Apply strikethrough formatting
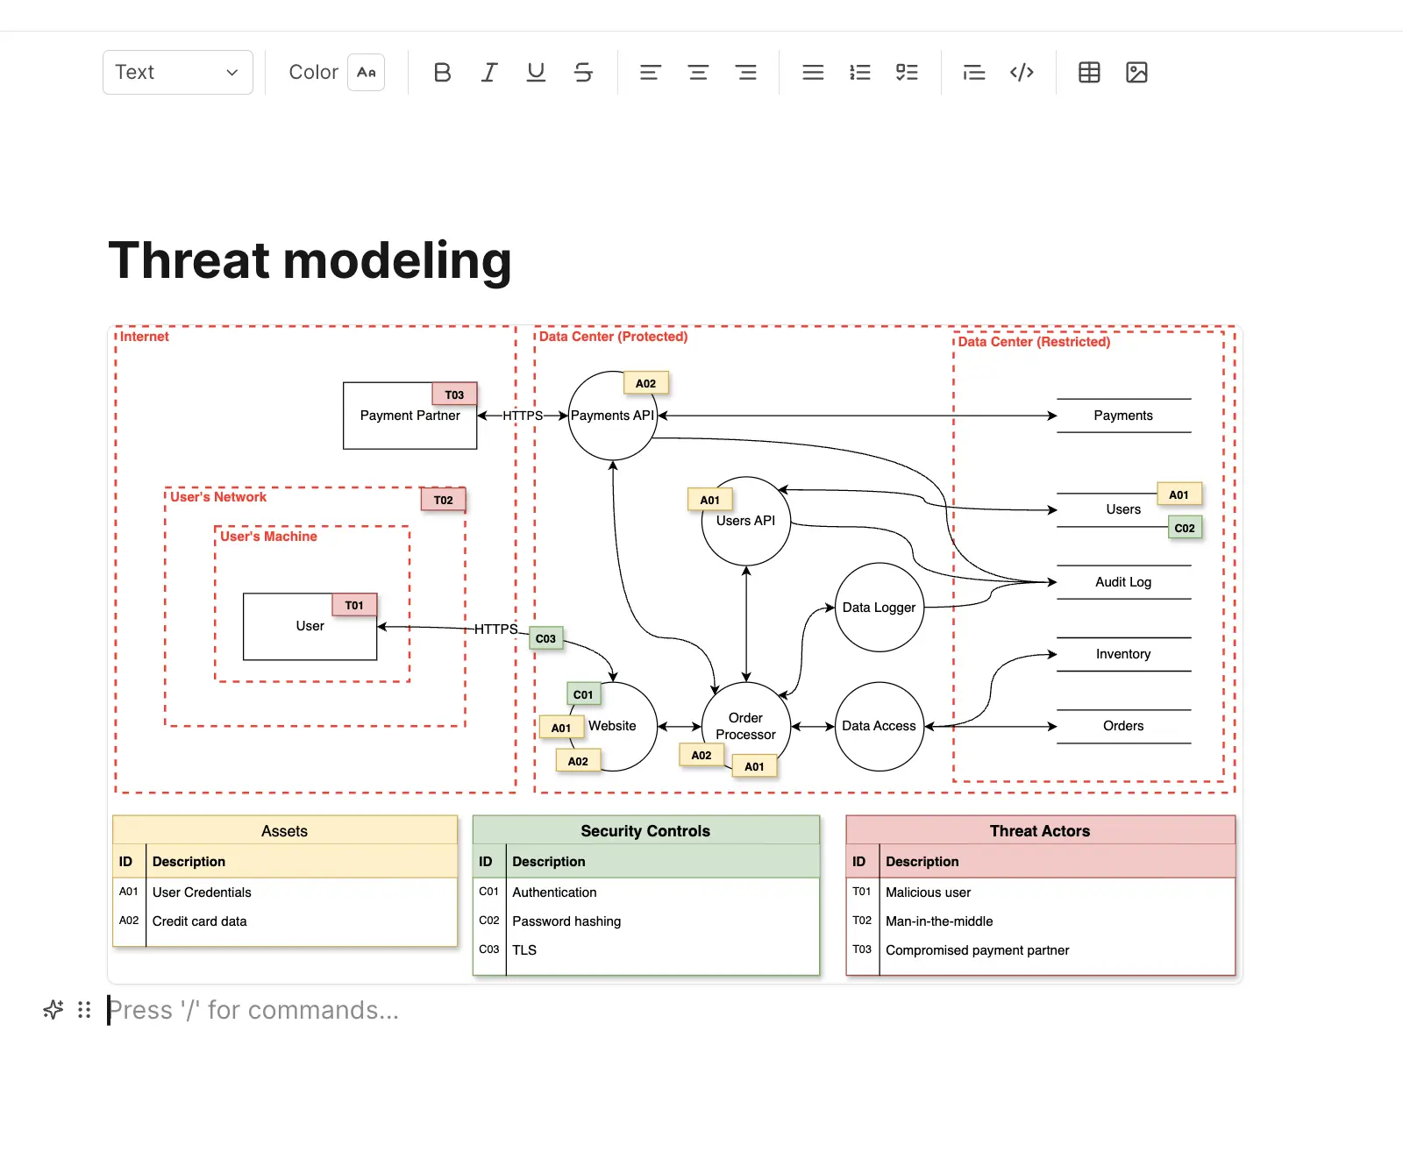This screenshot has height=1152, width=1403. tap(583, 73)
